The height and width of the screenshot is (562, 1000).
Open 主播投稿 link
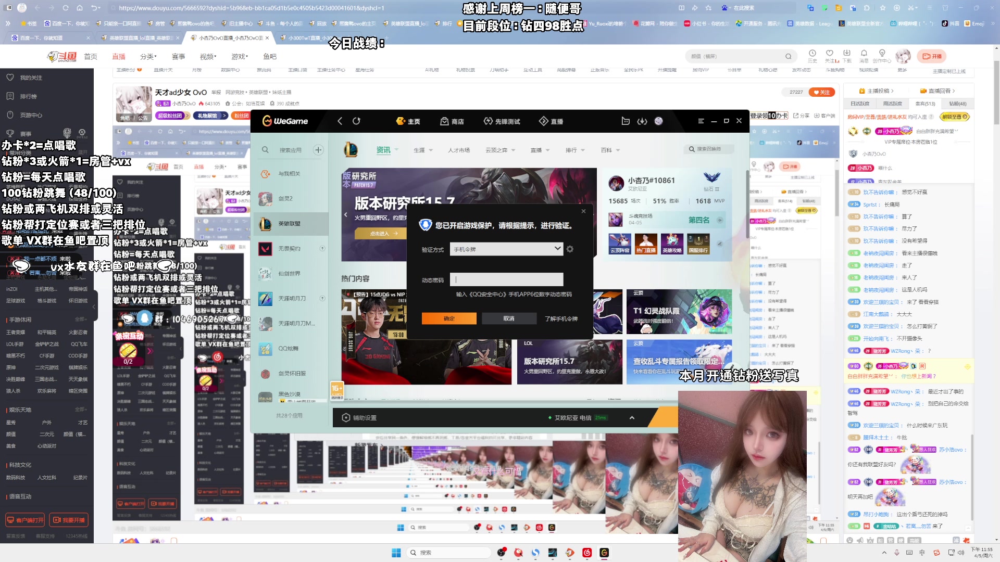(x=877, y=91)
